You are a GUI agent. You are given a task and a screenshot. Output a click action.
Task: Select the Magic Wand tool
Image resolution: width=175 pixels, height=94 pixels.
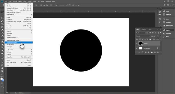(2, 21)
